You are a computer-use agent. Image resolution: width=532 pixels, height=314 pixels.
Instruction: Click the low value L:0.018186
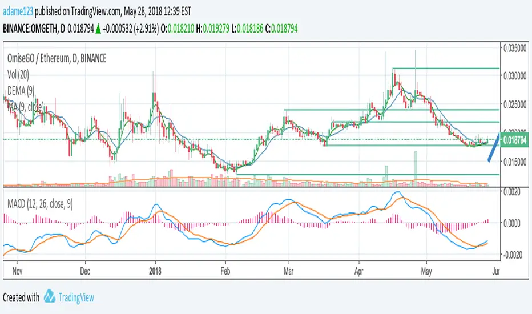(247, 29)
